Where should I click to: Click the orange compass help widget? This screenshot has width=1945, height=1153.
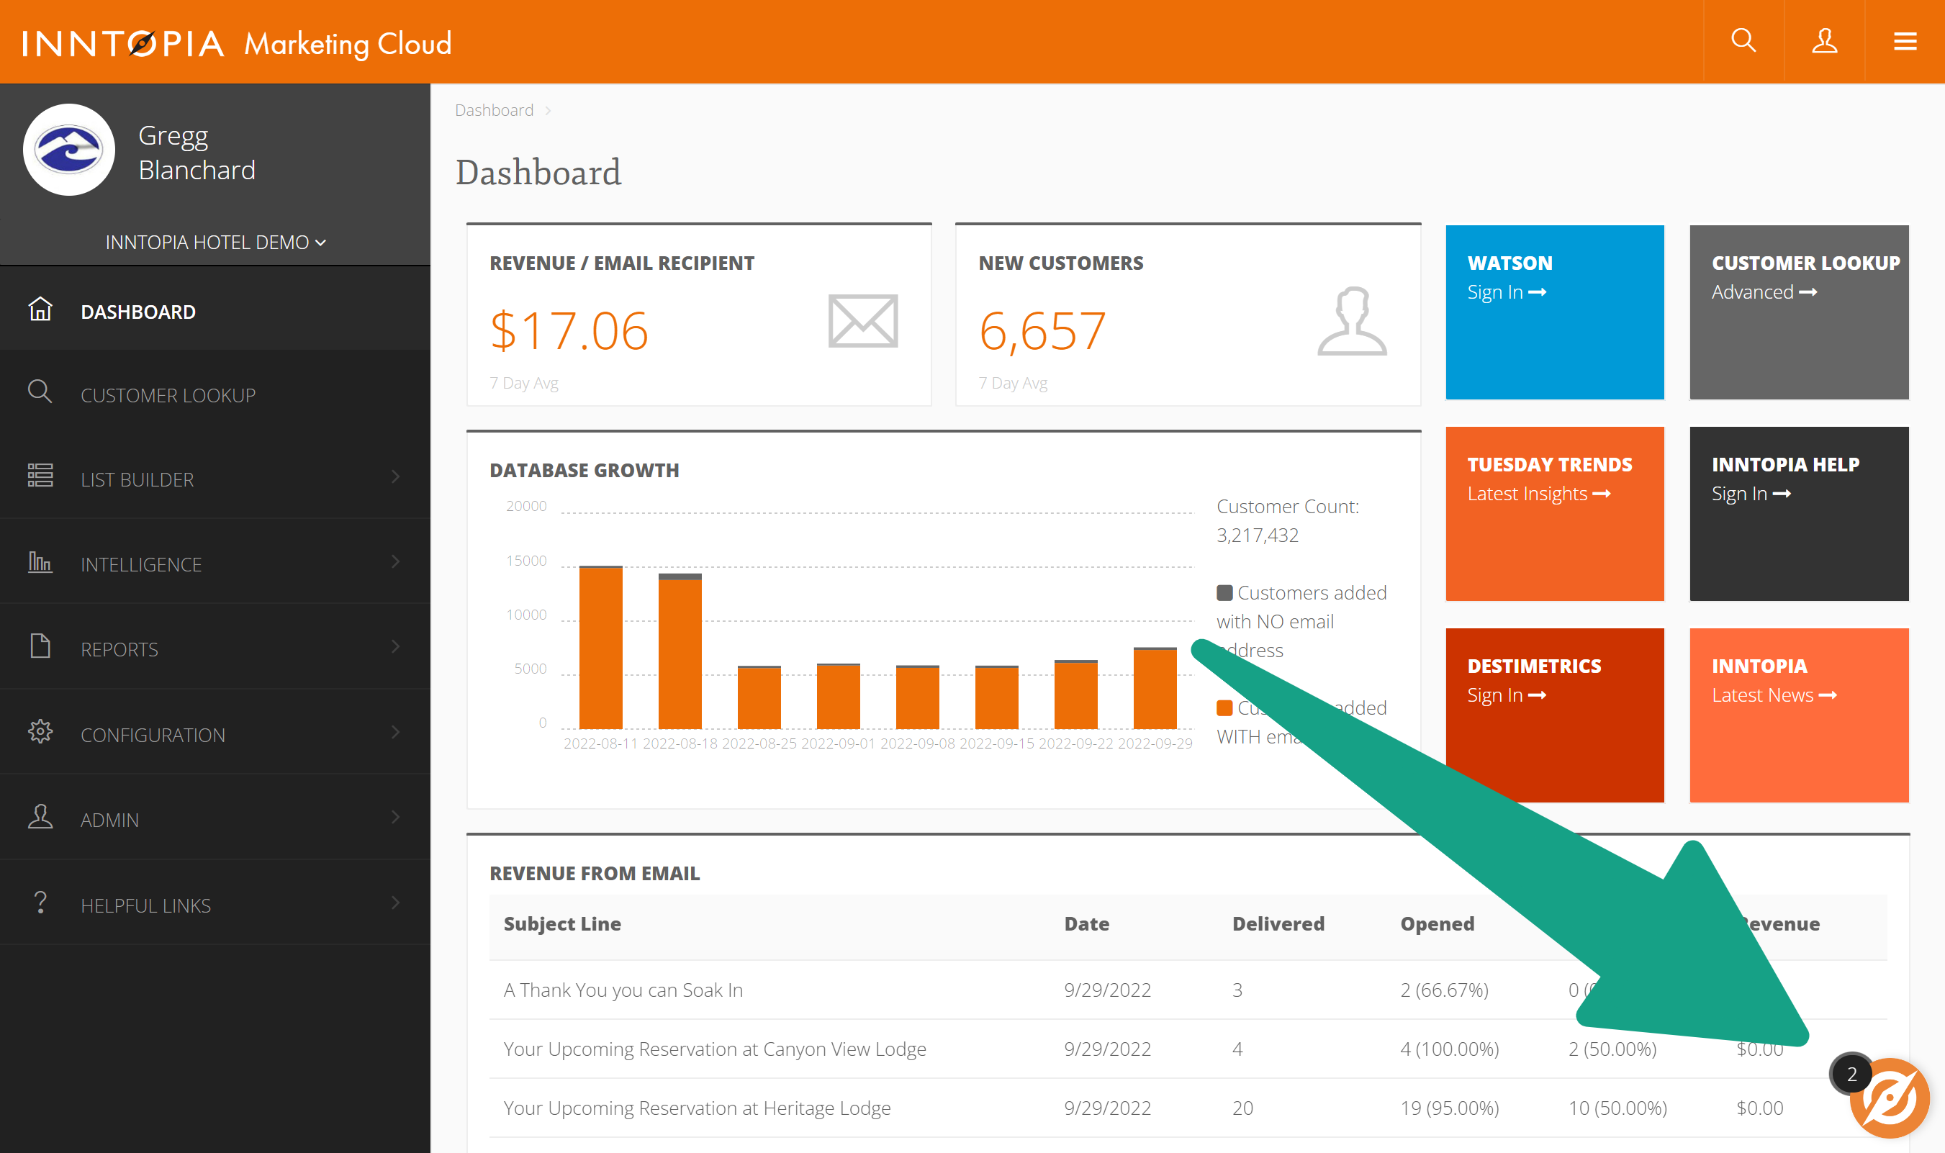[1889, 1098]
